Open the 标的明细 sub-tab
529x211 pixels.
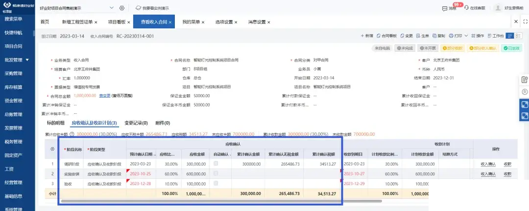coord(56,123)
